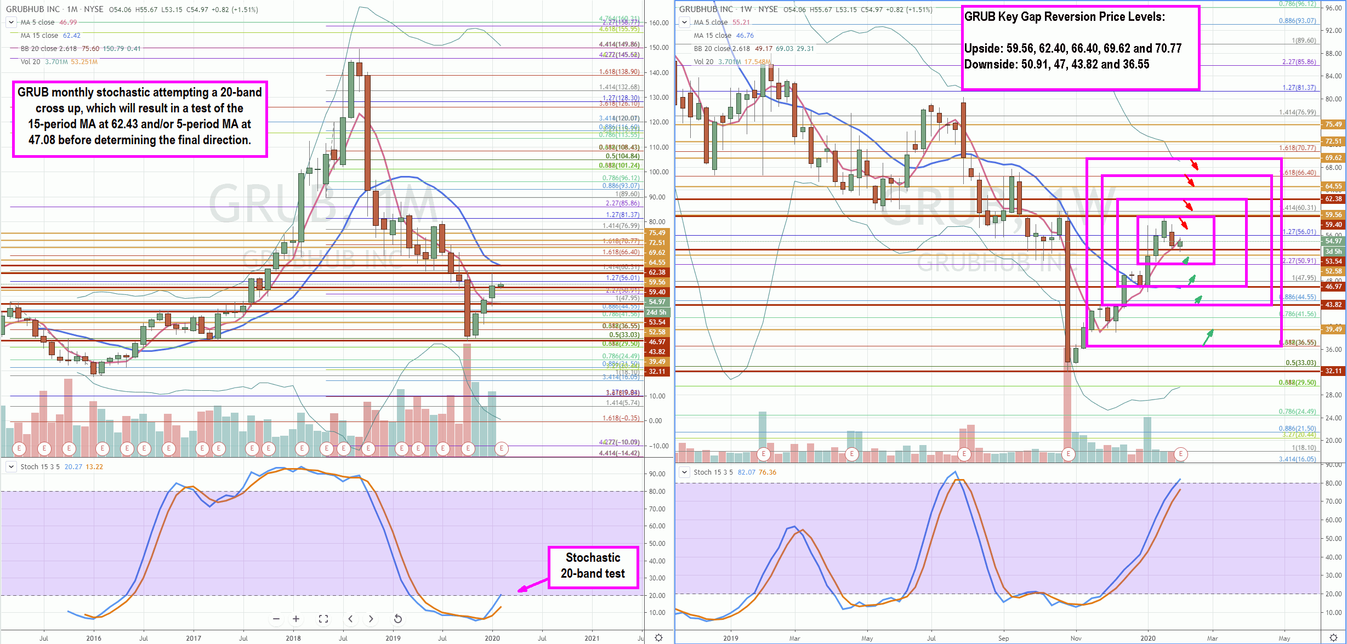
Task: Open weekly chart earnings marker near November 2019
Action: click(x=1068, y=454)
